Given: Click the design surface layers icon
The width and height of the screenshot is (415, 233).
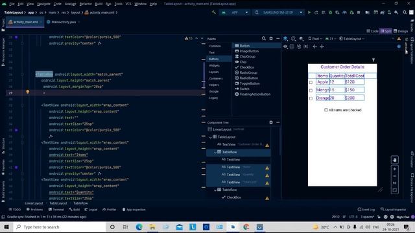Looking at the screenshot, I should tap(285, 39).
